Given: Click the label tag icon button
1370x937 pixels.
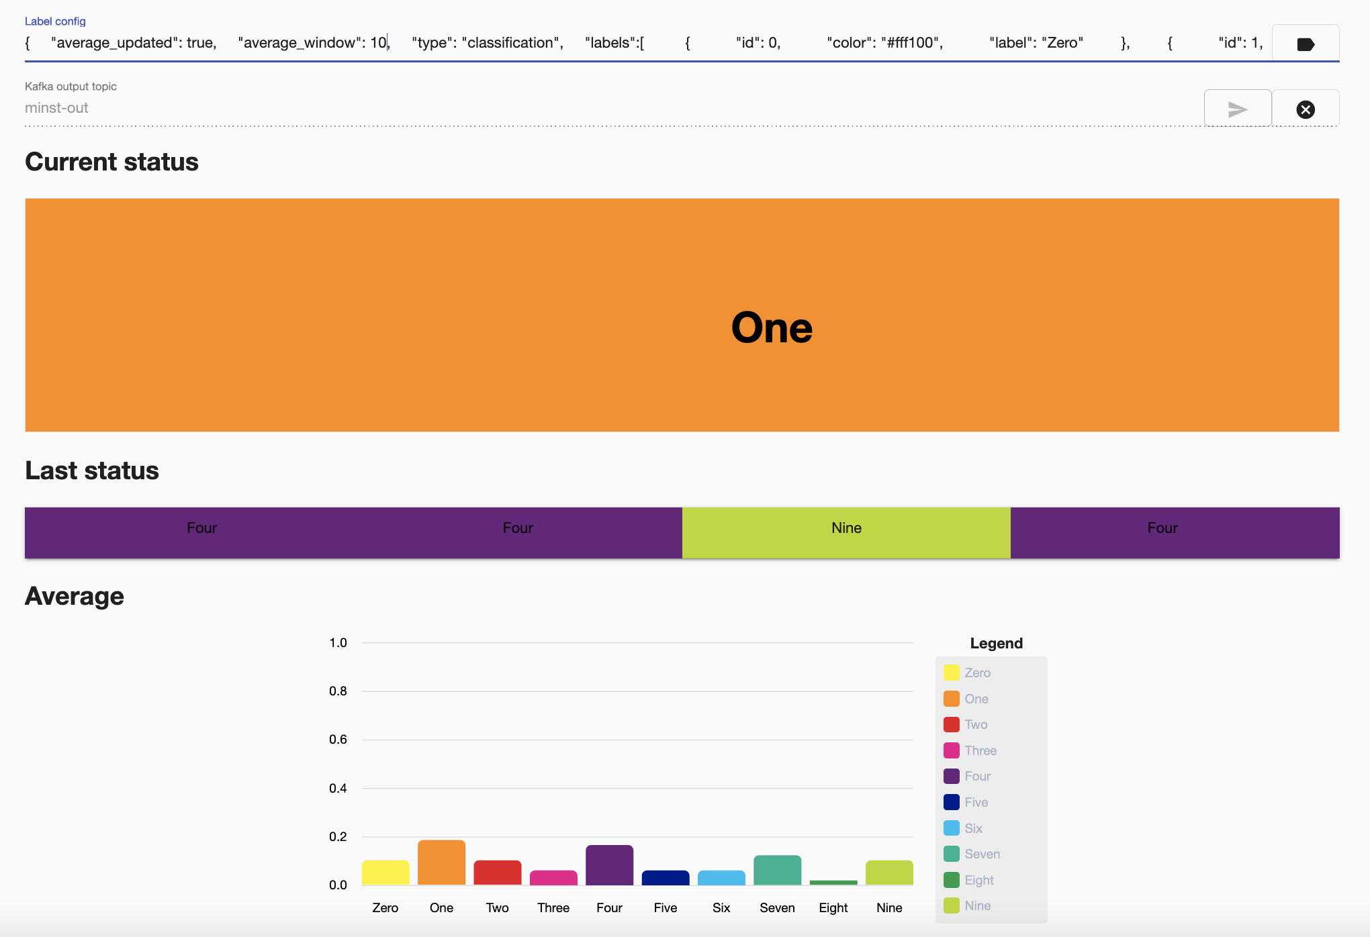Looking at the screenshot, I should tap(1305, 44).
